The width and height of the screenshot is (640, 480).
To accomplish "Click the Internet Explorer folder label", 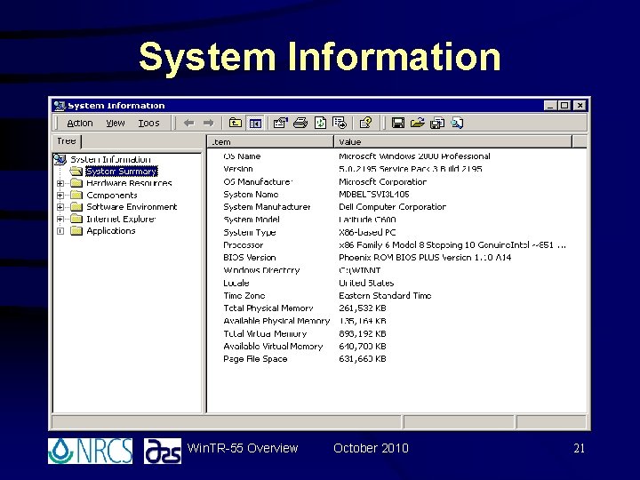I will click(x=121, y=219).
